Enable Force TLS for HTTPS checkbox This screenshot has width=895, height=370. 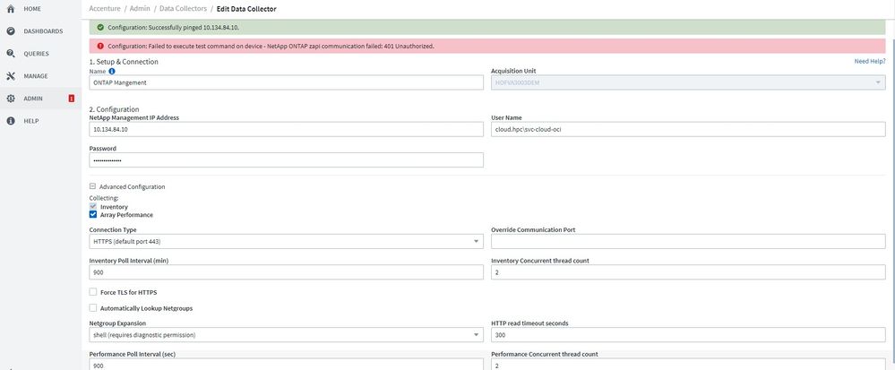[x=93, y=292]
